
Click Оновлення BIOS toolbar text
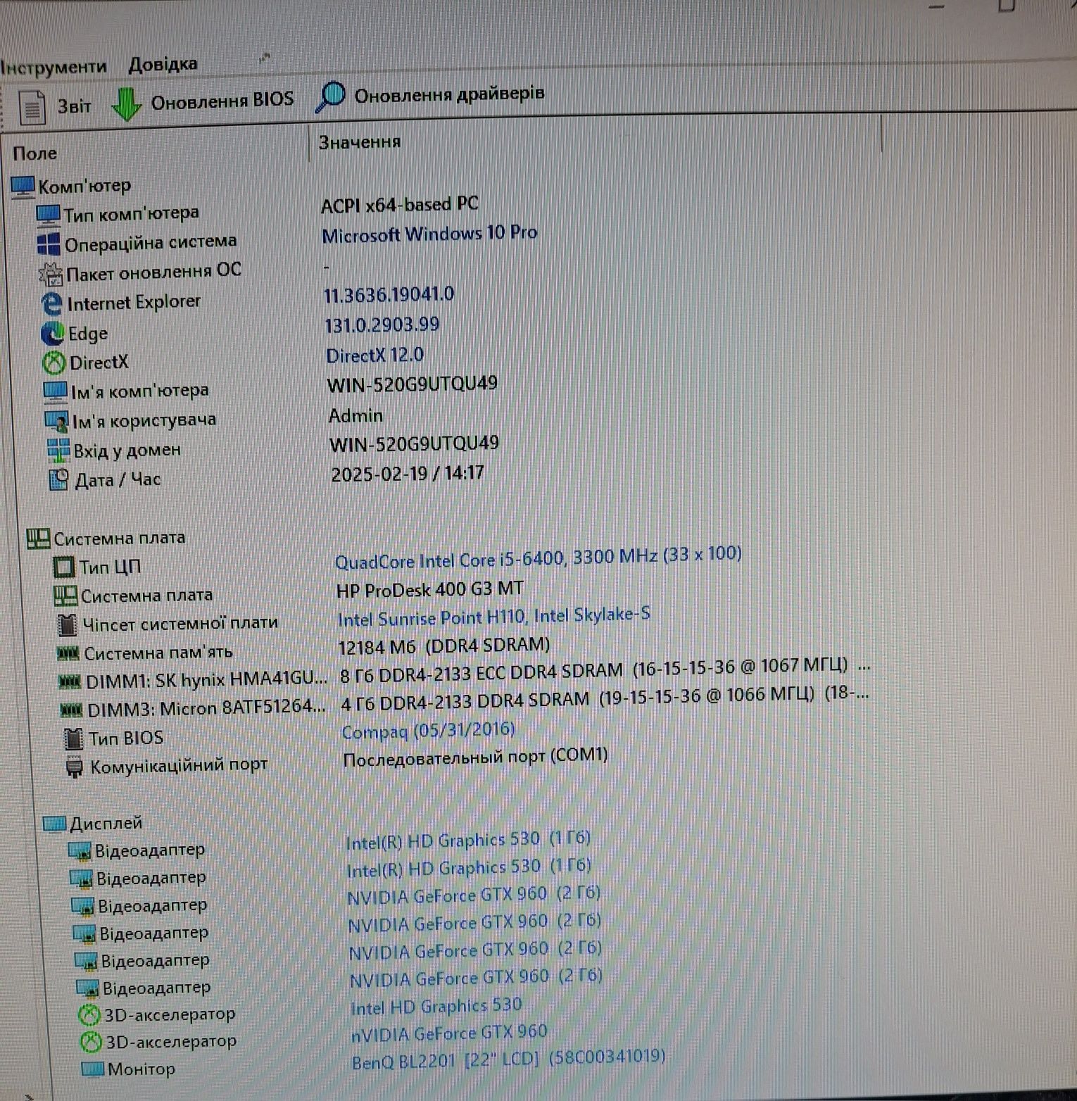[222, 100]
